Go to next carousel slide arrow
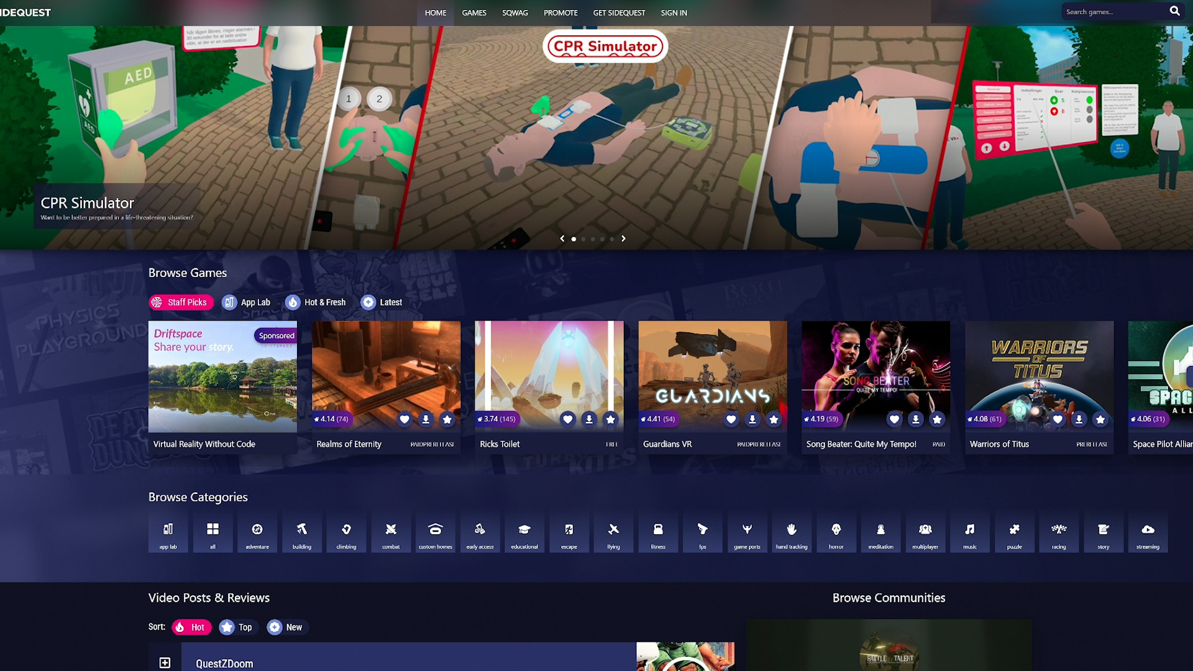Image resolution: width=1193 pixels, height=671 pixels. coord(623,239)
